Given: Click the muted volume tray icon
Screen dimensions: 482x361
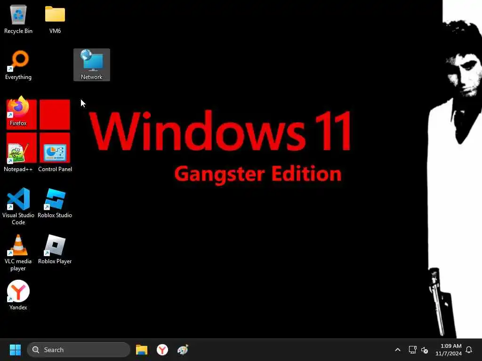Looking at the screenshot, I should pos(425,350).
